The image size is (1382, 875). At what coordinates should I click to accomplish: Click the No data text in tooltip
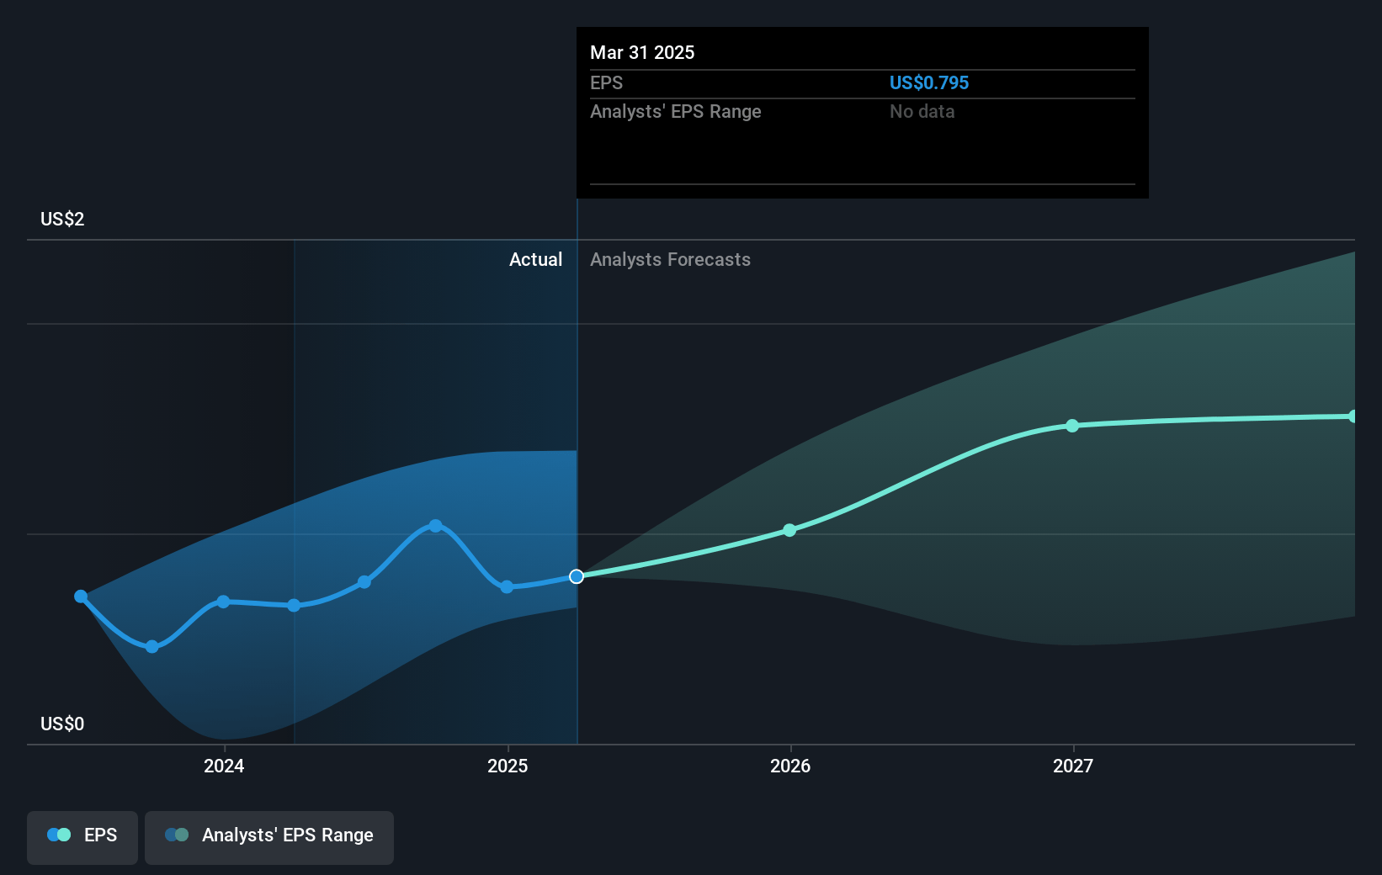click(922, 111)
